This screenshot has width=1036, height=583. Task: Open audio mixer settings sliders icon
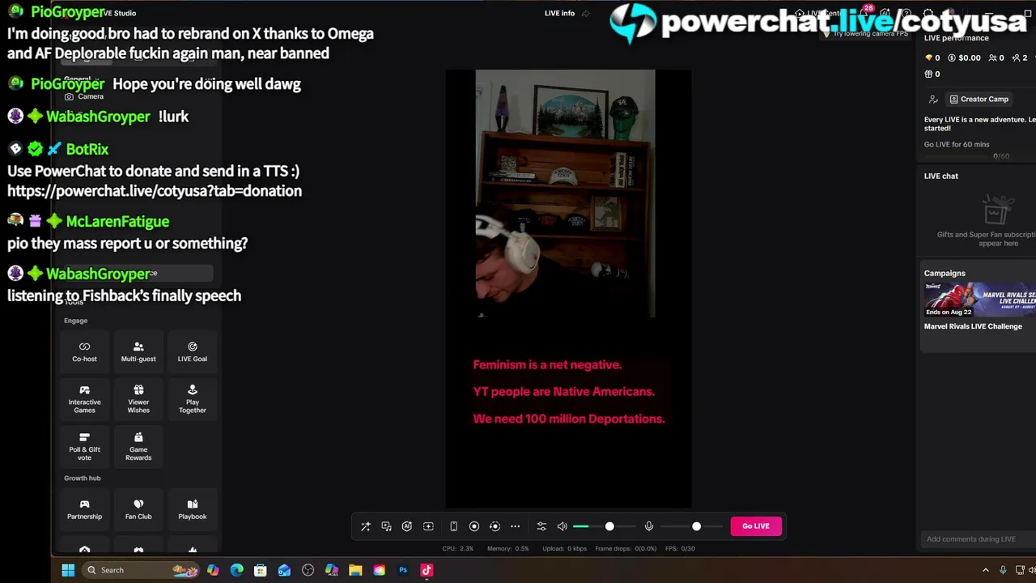pyautogui.click(x=541, y=526)
